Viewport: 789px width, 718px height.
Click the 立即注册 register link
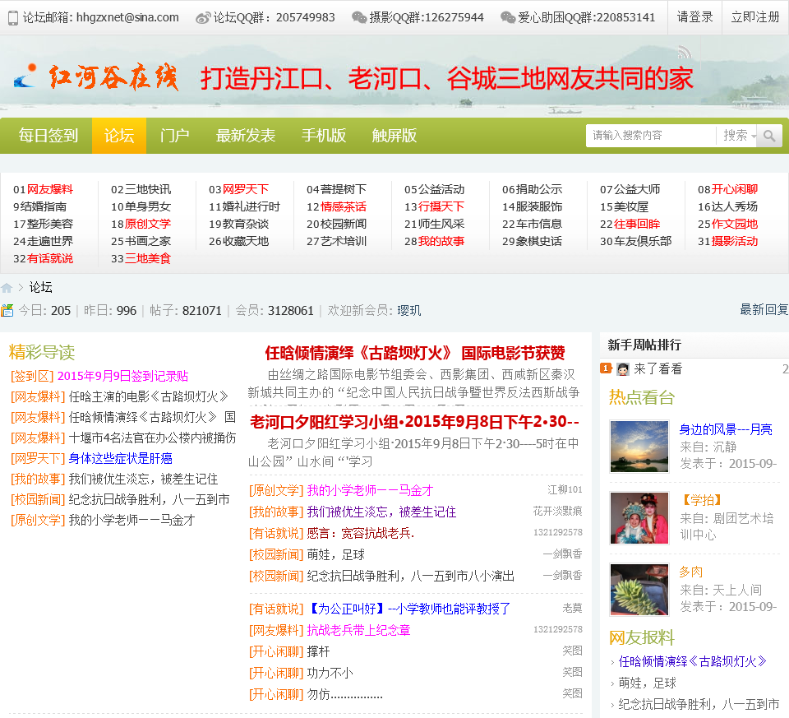[x=755, y=17]
